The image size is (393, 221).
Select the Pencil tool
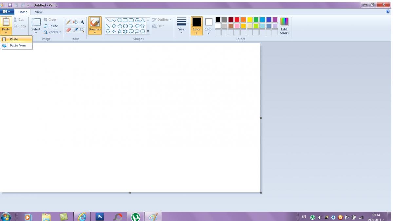68,22
